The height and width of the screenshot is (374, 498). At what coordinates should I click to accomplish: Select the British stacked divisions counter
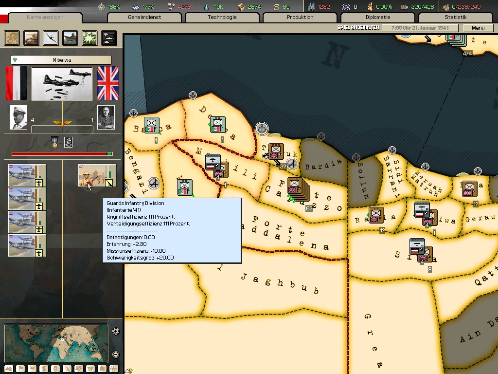coord(295,188)
